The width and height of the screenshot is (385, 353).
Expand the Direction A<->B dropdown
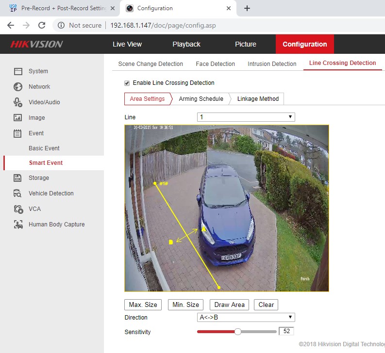pos(246,318)
